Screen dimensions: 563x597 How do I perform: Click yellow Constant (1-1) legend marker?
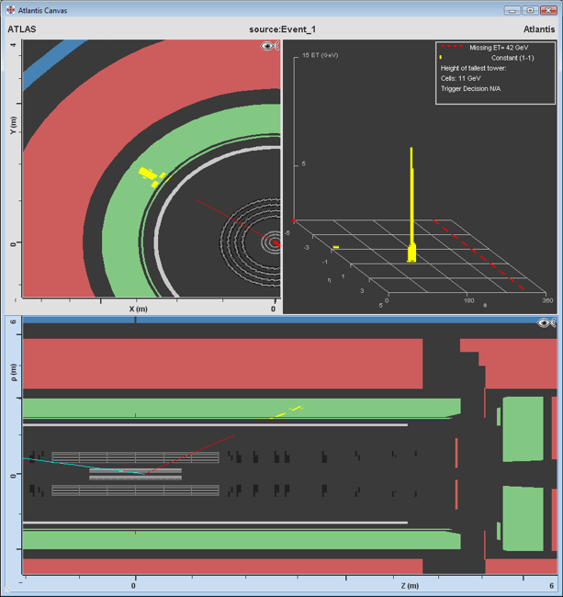coord(441,58)
